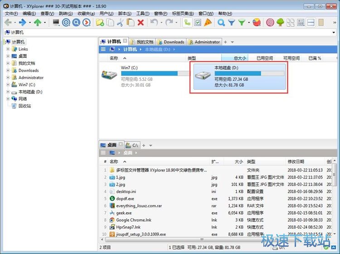Open the 文件(F) menu
The image size is (340, 254).
point(11,14)
